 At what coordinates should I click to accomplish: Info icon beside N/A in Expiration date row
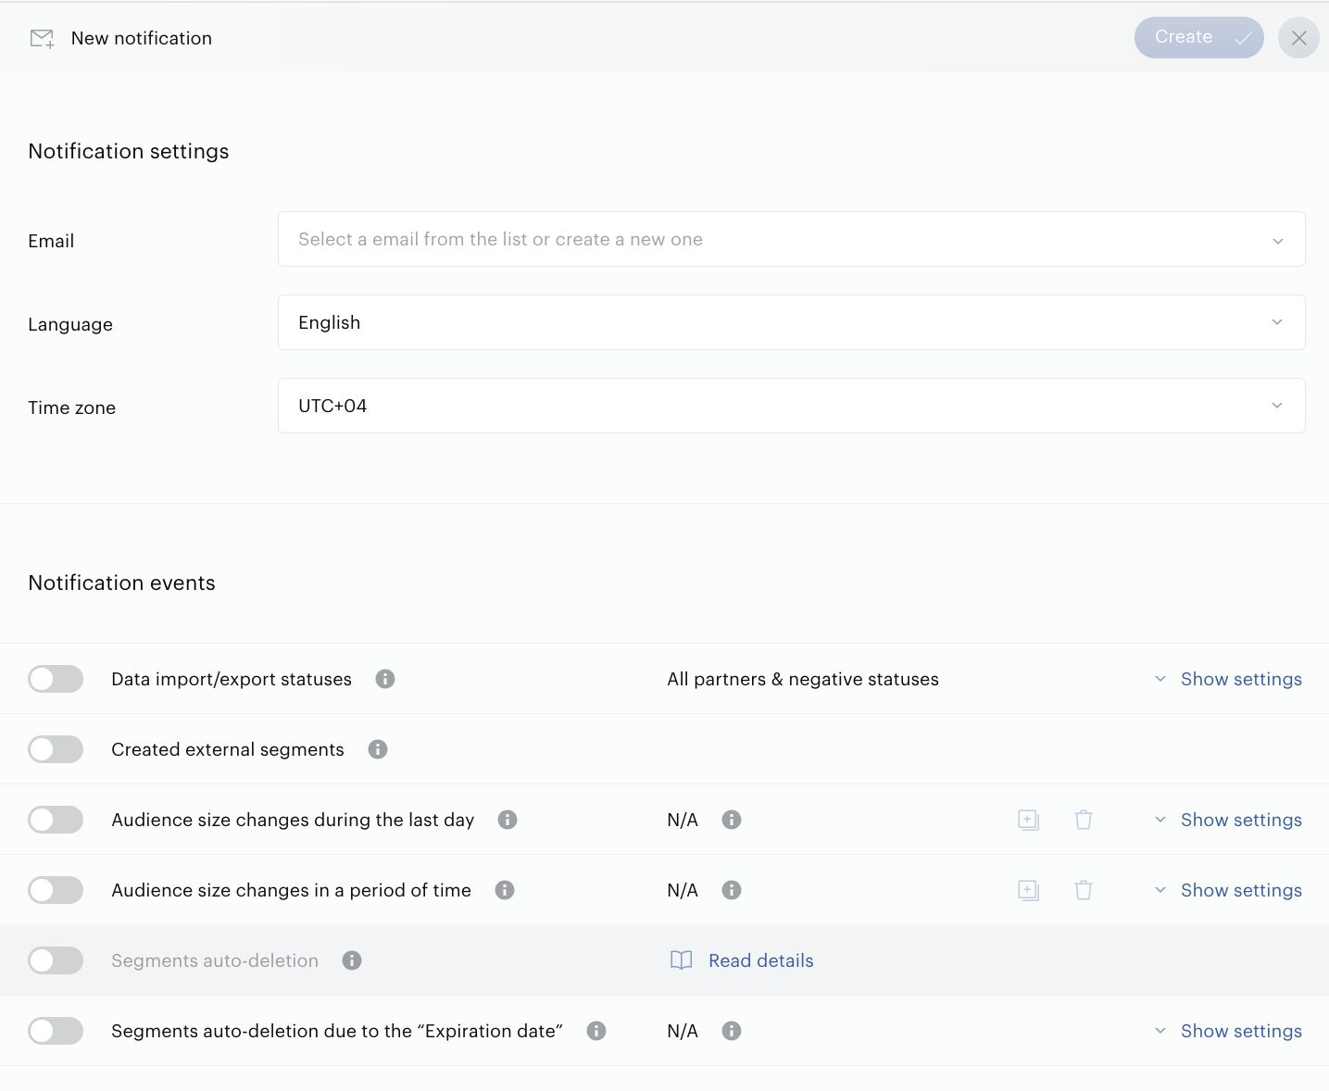coord(732,1031)
